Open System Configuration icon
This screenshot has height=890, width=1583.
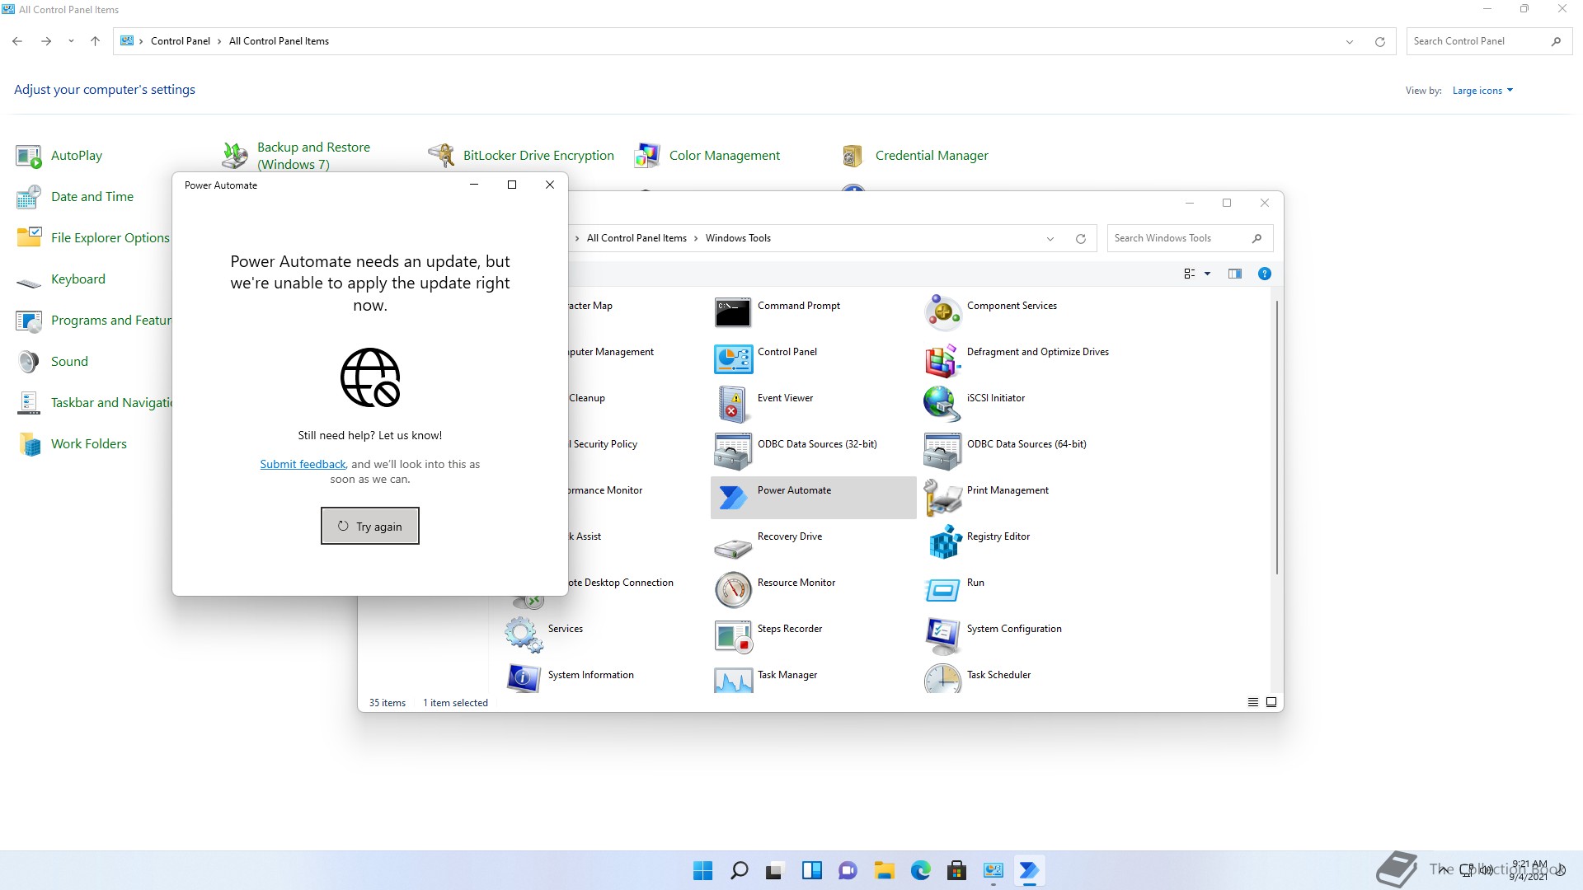(x=942, y=635)
